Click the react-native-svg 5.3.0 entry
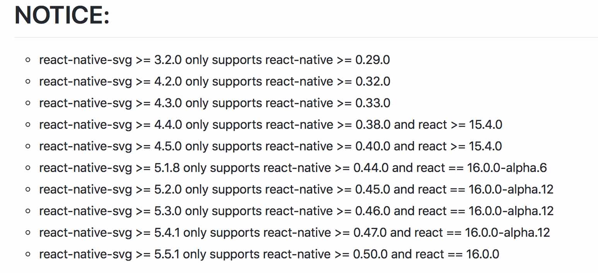598x273 pixels. [296, 211]
